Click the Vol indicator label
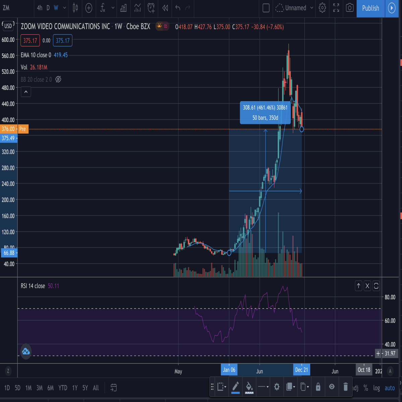Viewport: 402px width, 402px height. point(24,67)
